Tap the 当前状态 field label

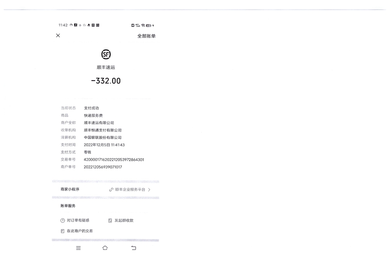[68, 108]
